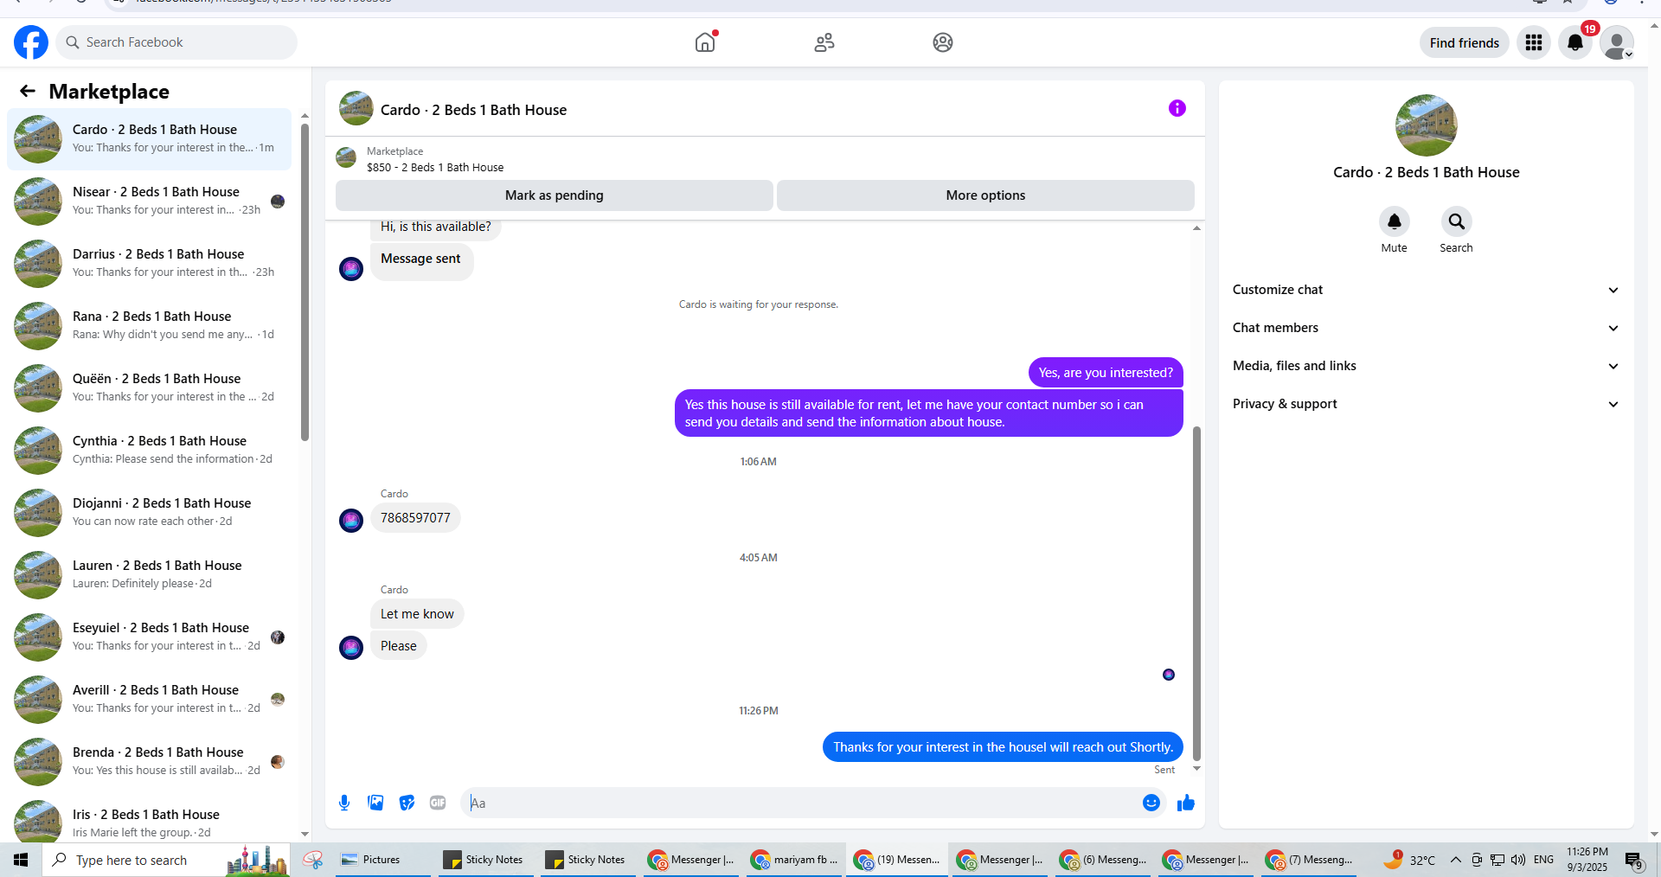Viewport: 1661px width, 877px height.
Task: Switch to mariyam fb Chrome taskbar window
Action: (795, 860)
